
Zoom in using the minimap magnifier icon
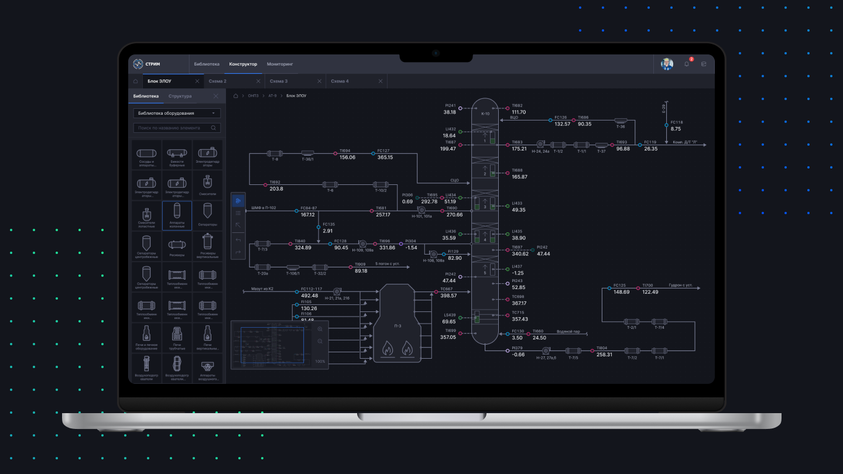click(x=320, y=329)
